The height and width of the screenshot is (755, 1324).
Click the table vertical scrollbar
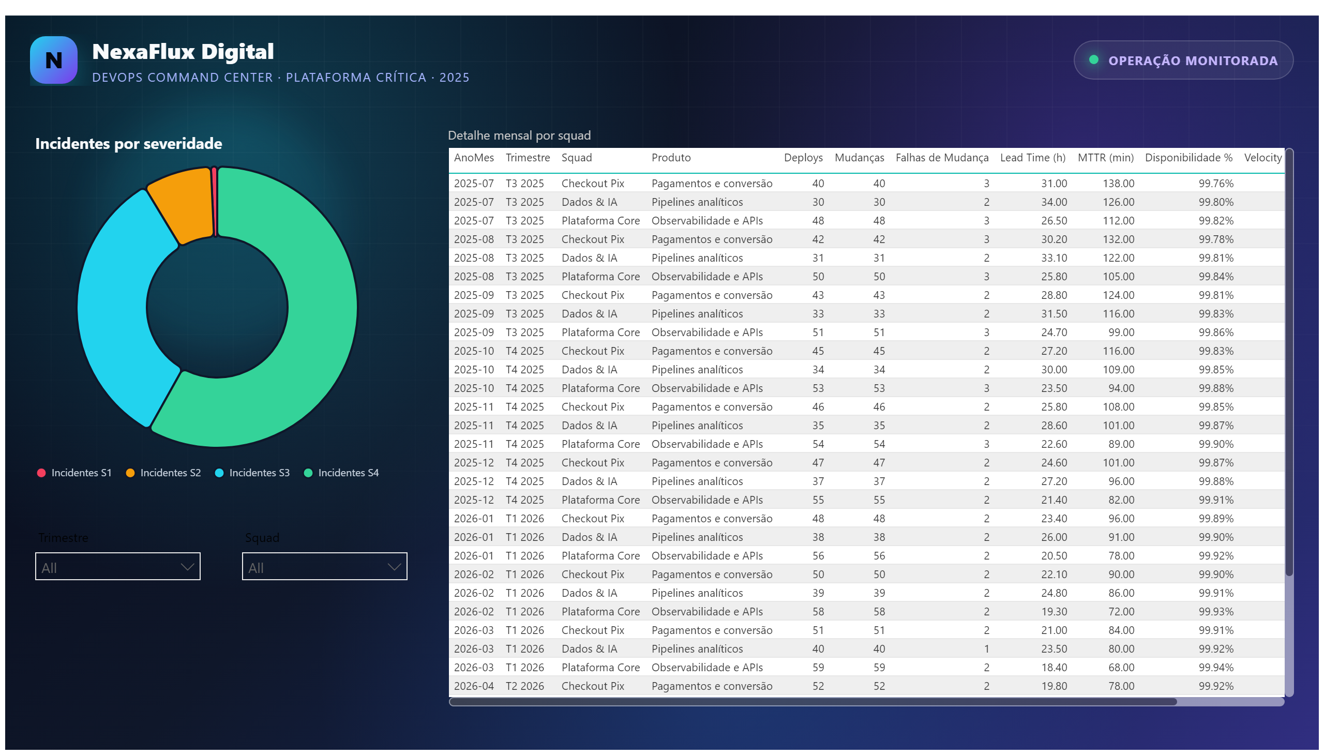click(x=1289, y=363)
